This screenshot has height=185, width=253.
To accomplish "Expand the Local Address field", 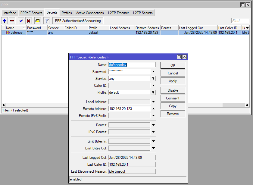I will [153, 102].
